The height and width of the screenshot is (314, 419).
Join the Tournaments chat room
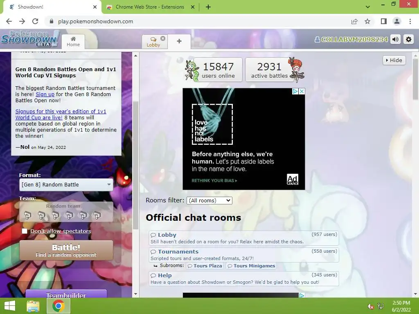pos(244,255)
